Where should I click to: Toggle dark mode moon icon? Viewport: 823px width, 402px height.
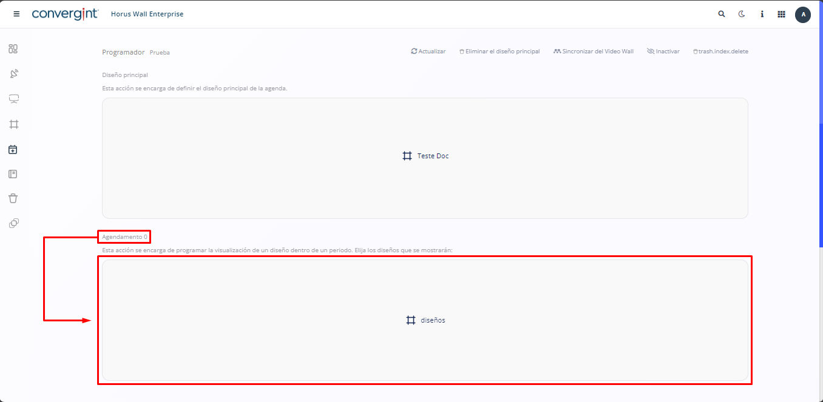[x=742, y=14]
